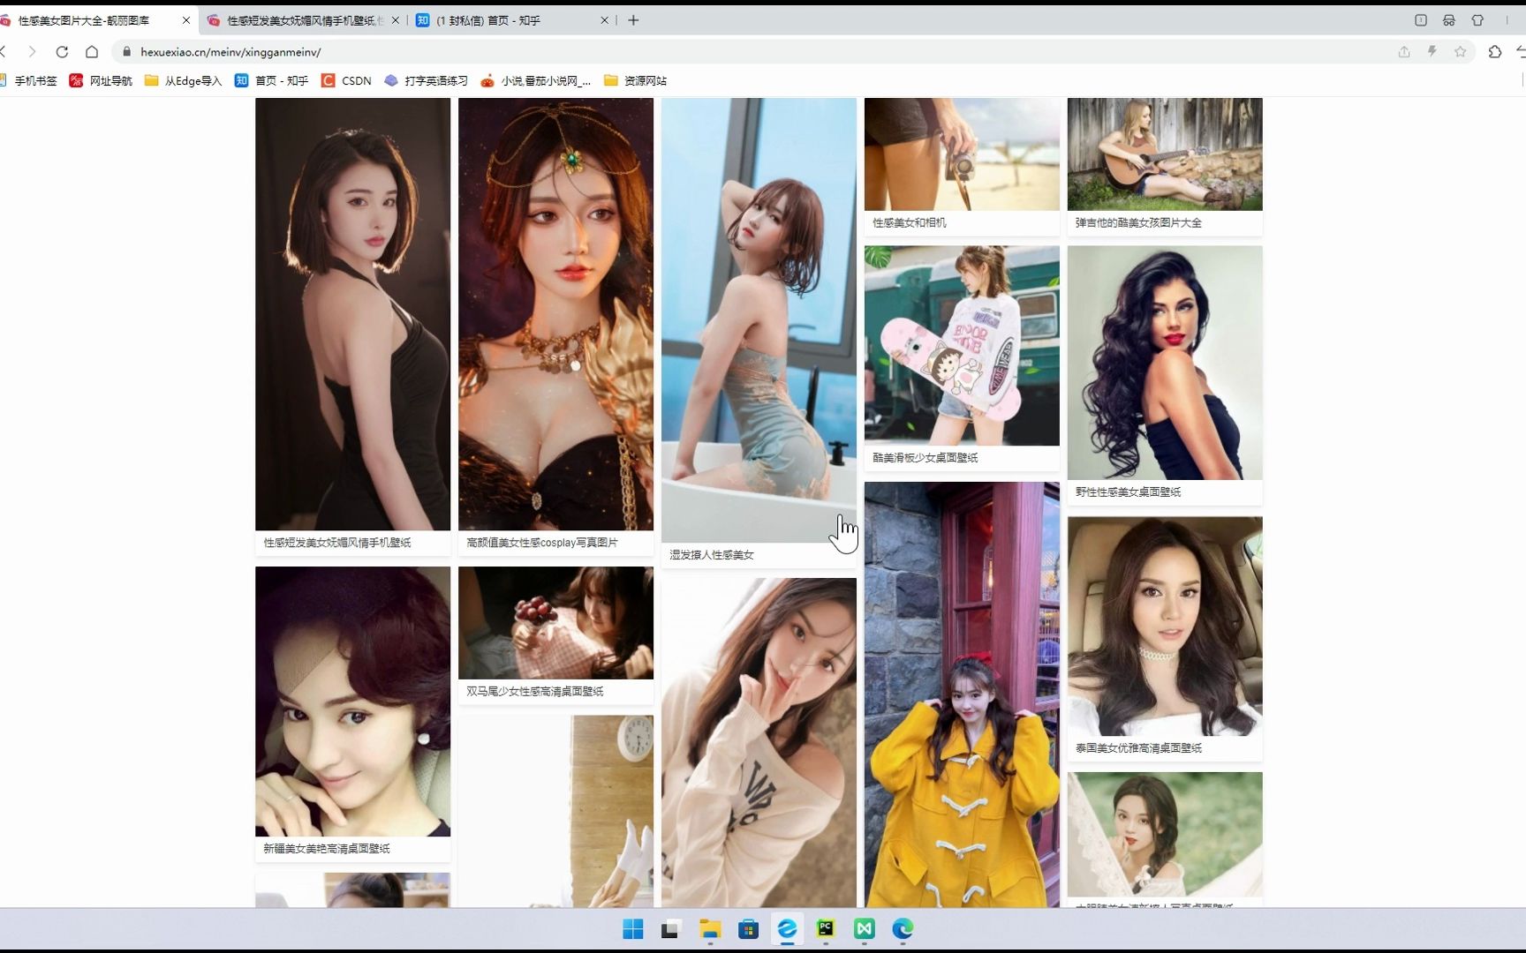
Task: Open the CSDN bookmark
Action: pos(346,80)
